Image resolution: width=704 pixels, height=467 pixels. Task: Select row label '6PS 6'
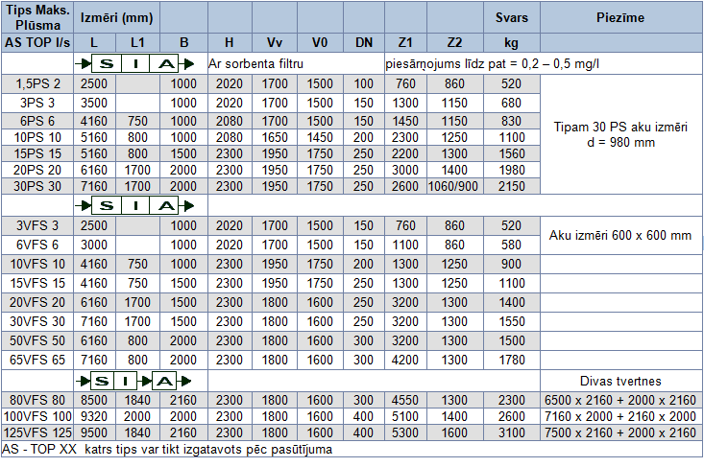tap(37, 121)
